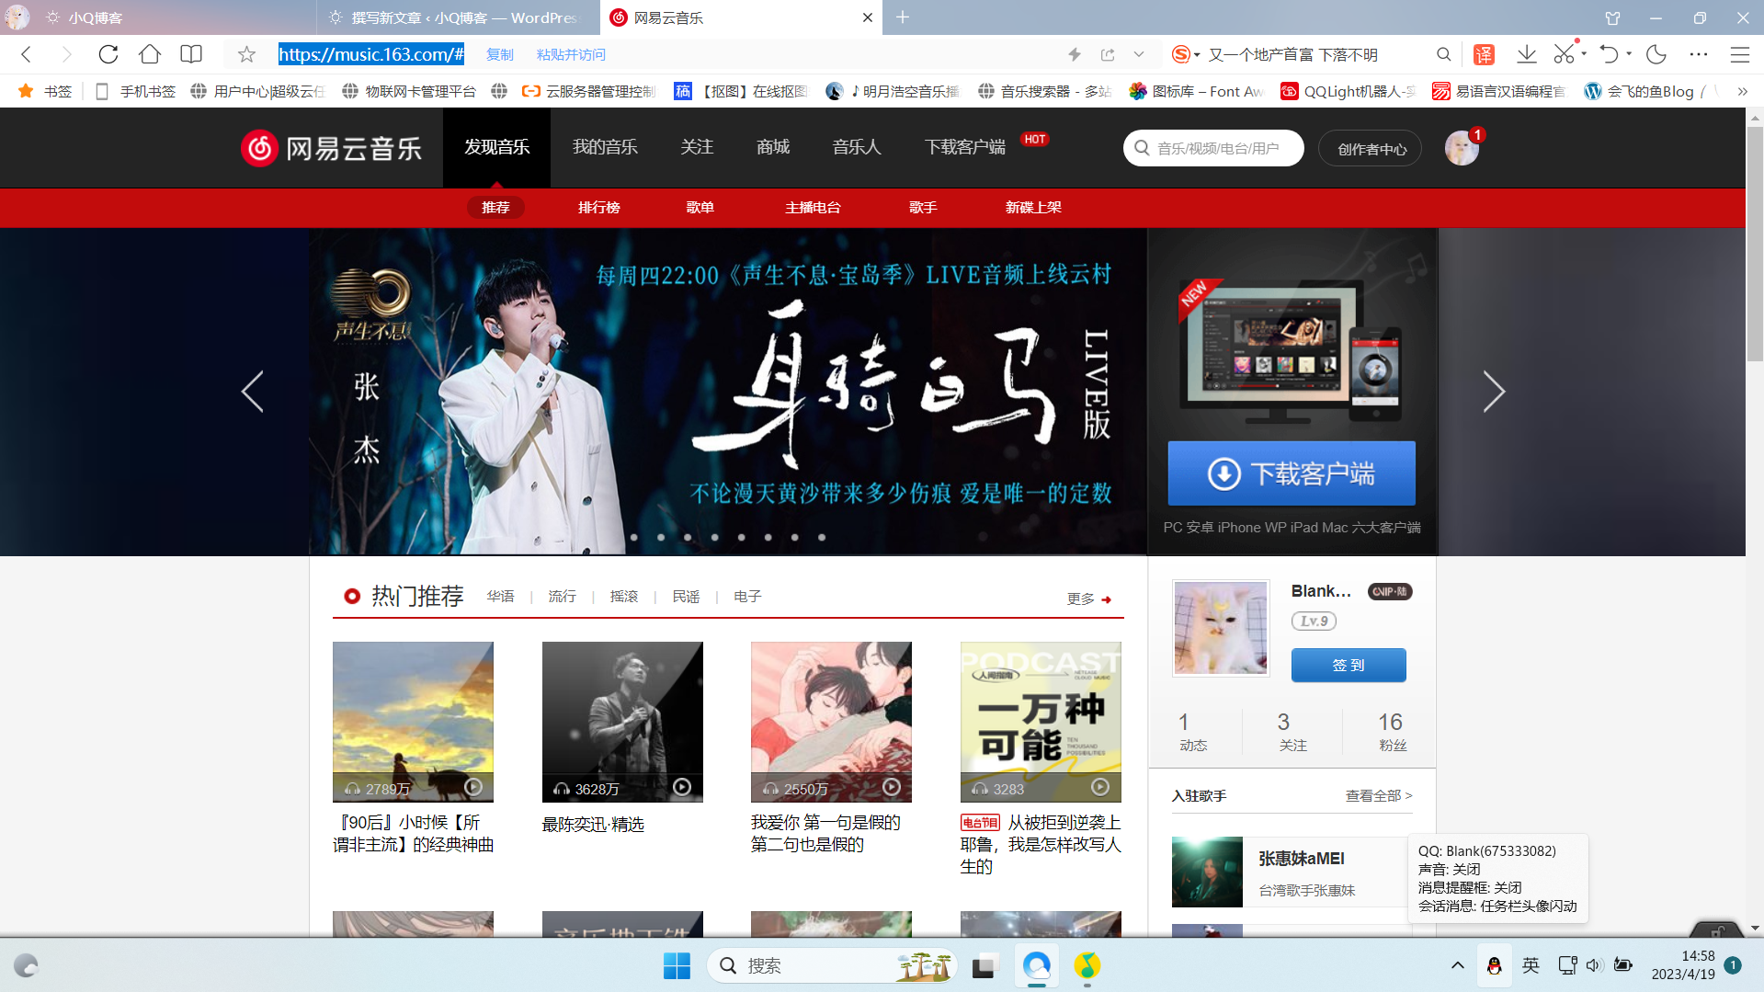The width and height of the screenshot is (1764, 992).
Task: Reload the page with refresh icon
Action: click(108, 54)
